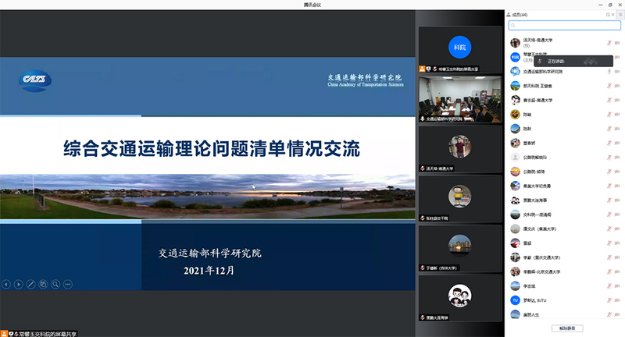Viewport: 625px width, 337px height.
Task: Focus the member search field
Action: tap(564, 25)
